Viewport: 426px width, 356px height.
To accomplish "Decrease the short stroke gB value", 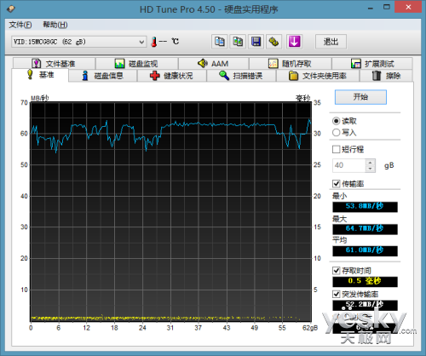I will pos(371,169).
